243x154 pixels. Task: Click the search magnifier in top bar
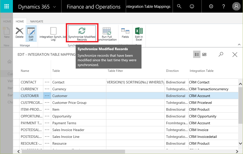tap(179, 6)
